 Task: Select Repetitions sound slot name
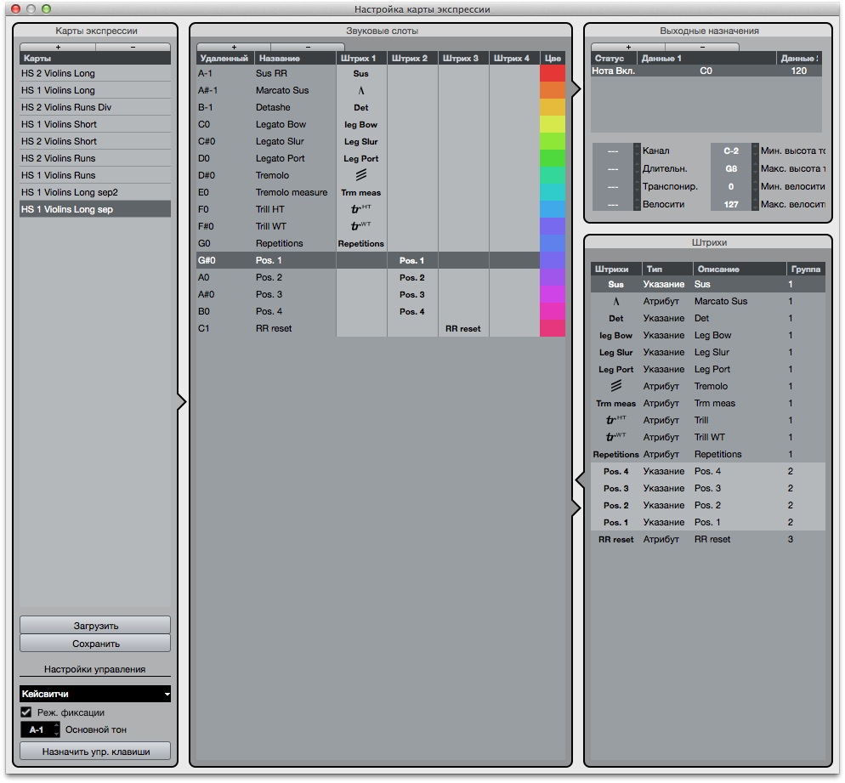click(279, 244)
